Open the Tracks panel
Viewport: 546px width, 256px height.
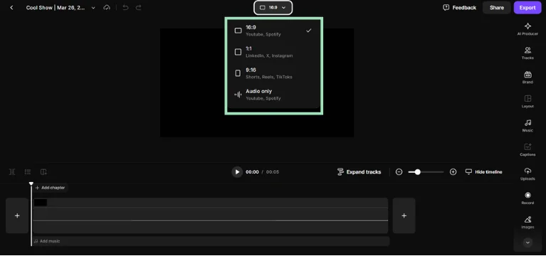coord(527,53)
